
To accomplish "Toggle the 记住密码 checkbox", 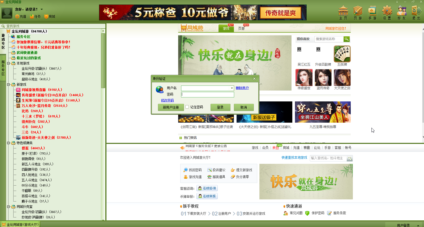I will 187,107.
